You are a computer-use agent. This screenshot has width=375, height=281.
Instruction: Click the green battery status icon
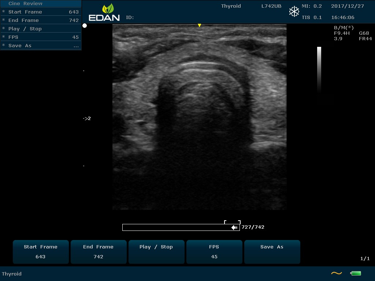(356, 273)
